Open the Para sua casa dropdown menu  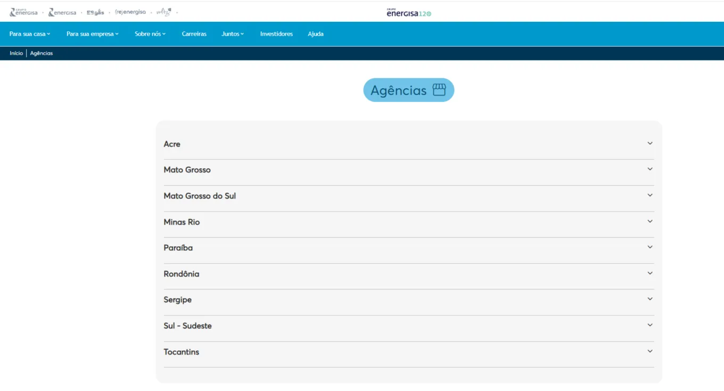[30, 34]
